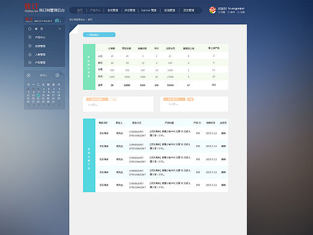The height and width of the screenshot is (235, 313).
Task: Click the breadcrumb root link
Action: [x=77, y=19]
